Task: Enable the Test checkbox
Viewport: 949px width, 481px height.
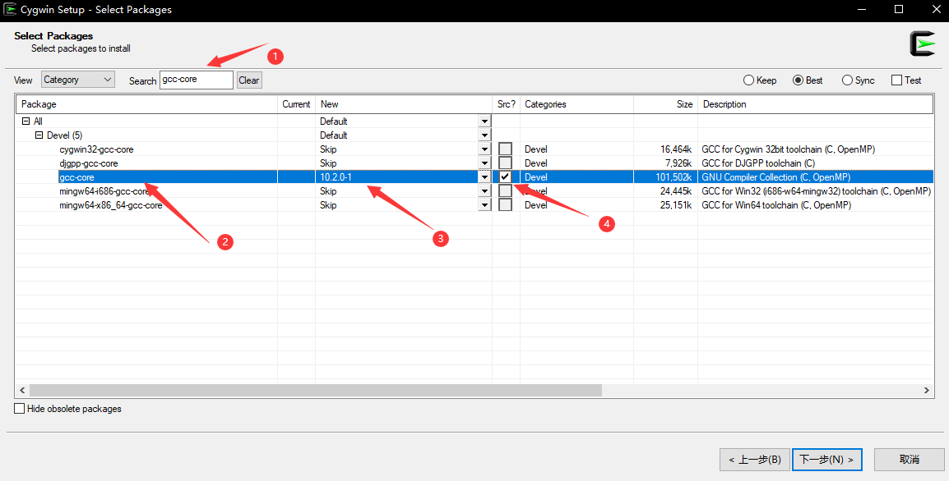Action: click(906, 80)
